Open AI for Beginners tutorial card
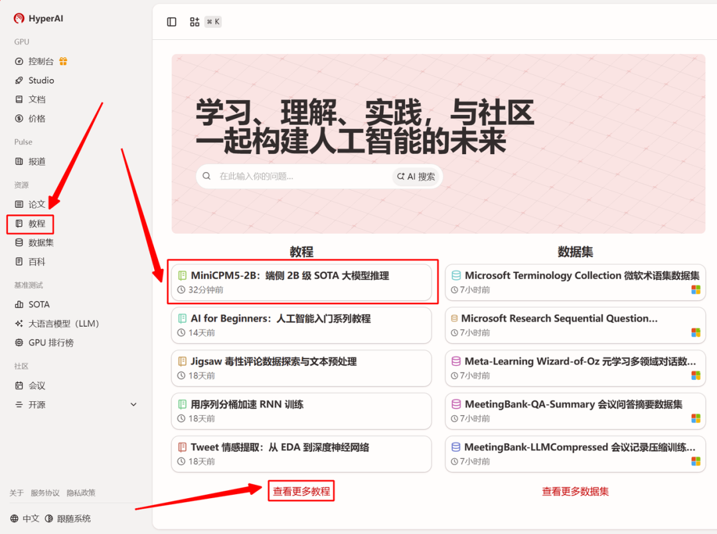Screen dimensions: 717x534 (301, 325)
